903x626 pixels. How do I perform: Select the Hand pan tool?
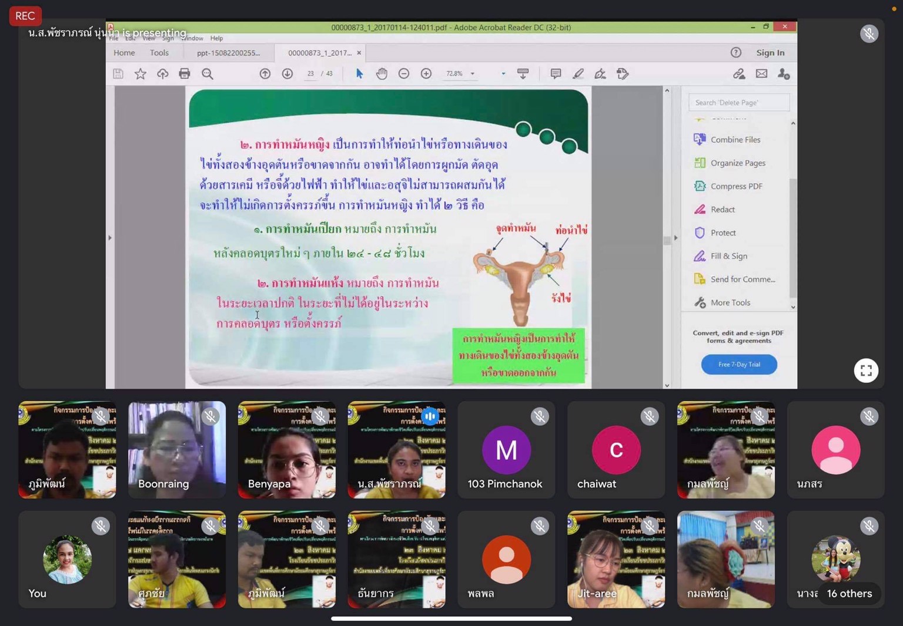click(x=382, y=73)
